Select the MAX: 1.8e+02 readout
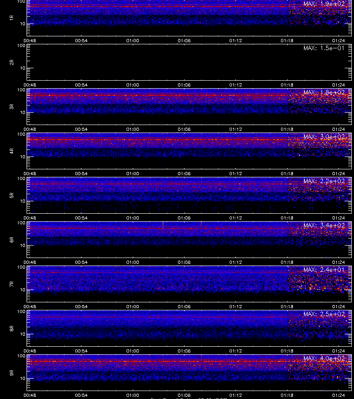Screen dimensions: 354x399 324,92
